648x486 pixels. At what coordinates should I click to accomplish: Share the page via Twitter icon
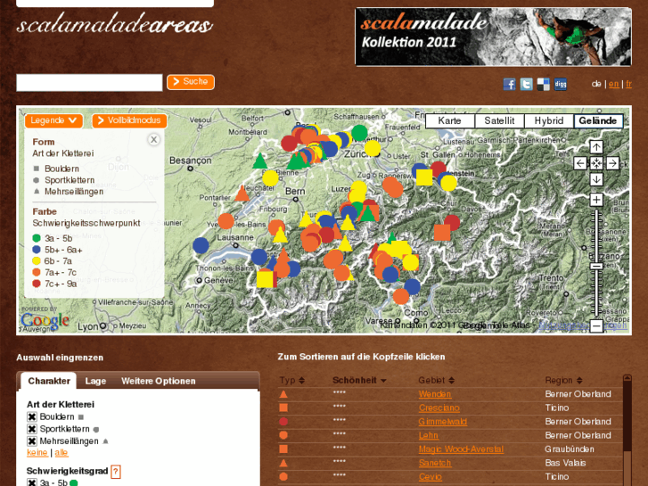pyautogui.click(x=526, y=84)
